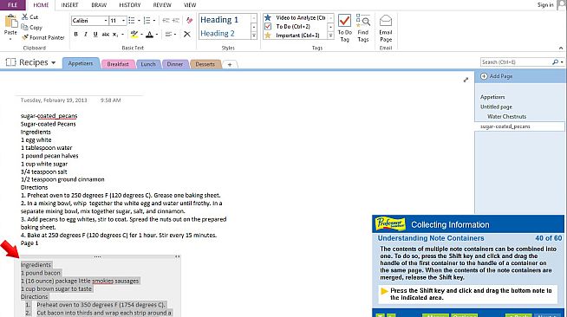Click the To Do Tag button

pos(344,29)
